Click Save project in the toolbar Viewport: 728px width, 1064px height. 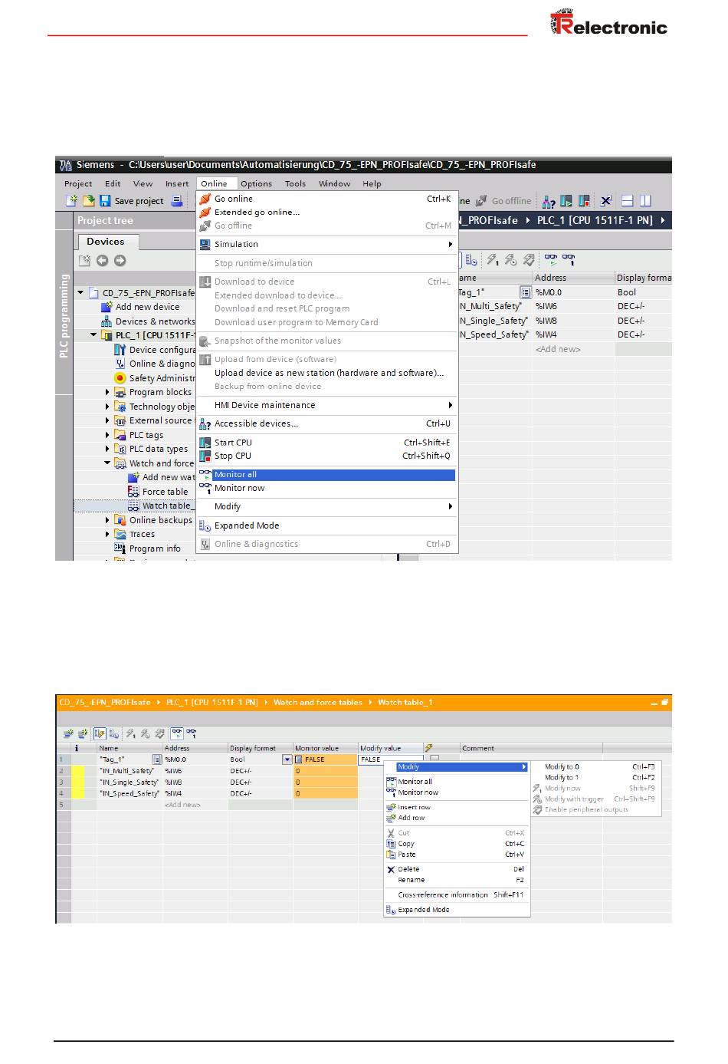(x=132, y=201)
